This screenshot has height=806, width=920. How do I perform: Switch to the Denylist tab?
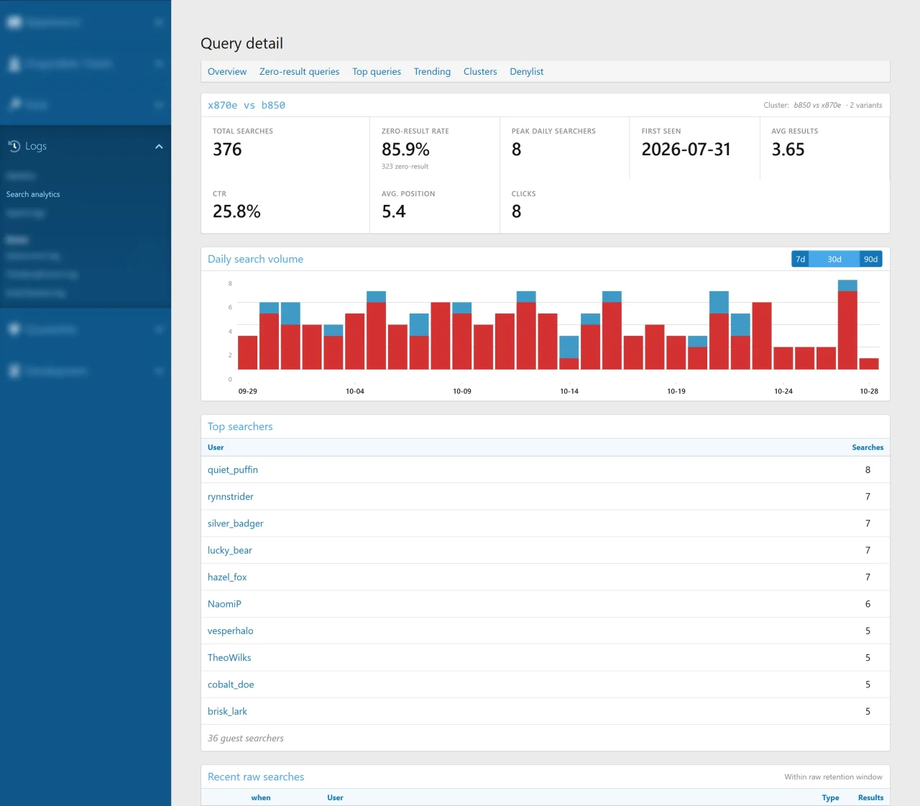[527, 72]
